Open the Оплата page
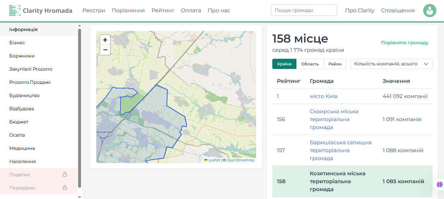This screenshot has width=444, height=199. coord(191,11)
